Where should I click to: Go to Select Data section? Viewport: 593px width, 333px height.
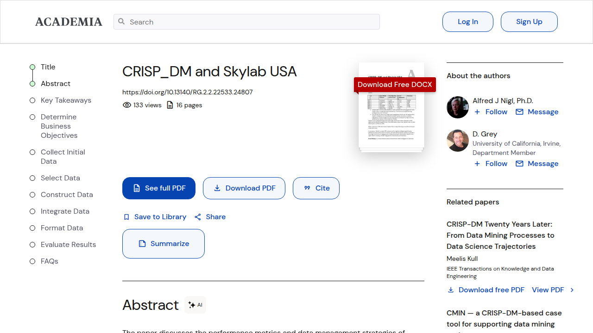(x=60, y=178)
